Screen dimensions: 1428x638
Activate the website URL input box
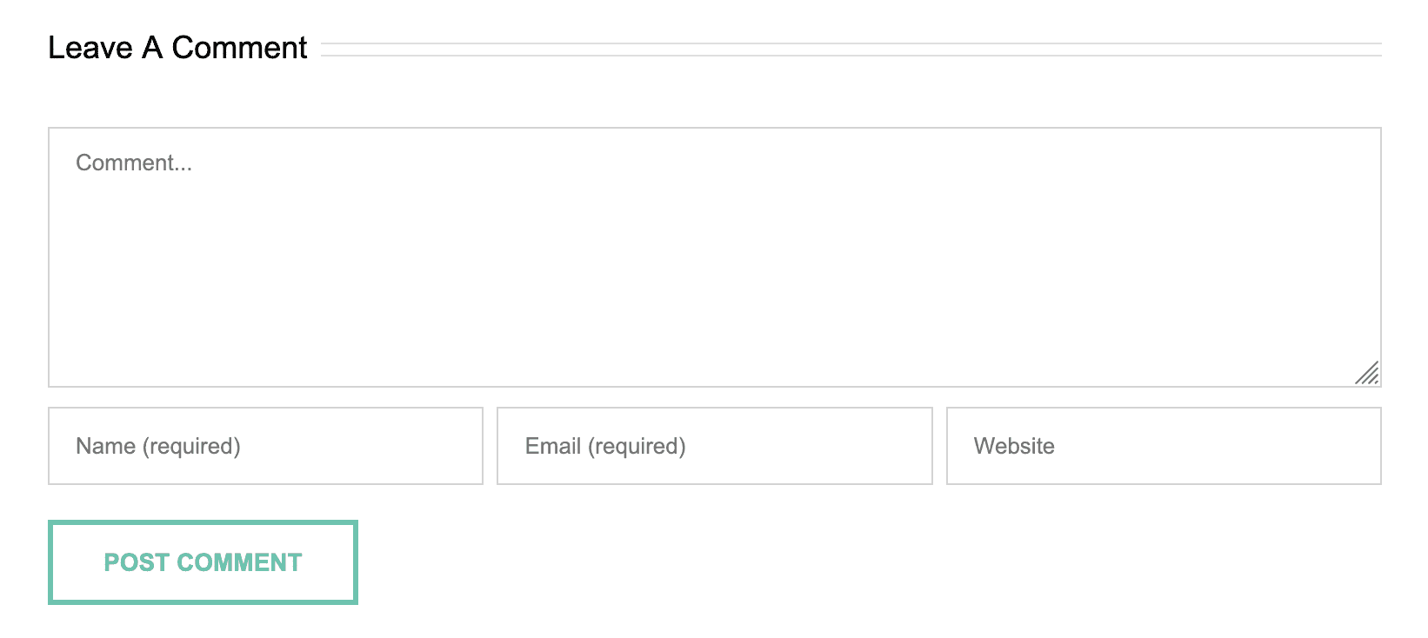coord(1163,446)
